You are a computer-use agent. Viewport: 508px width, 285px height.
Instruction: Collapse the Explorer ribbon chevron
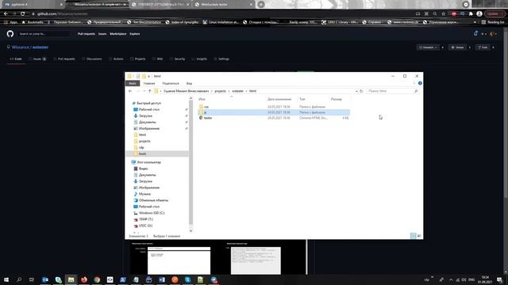414,83
